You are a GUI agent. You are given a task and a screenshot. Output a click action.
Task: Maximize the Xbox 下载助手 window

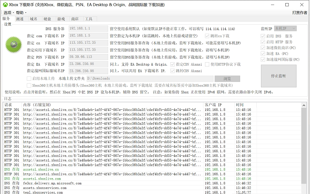[x=287, y=5]
